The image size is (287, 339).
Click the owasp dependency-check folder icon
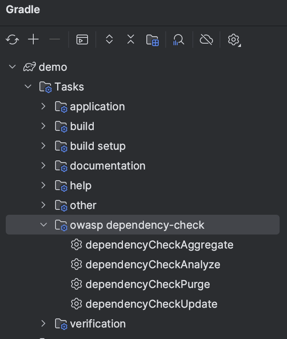point(61,225)
